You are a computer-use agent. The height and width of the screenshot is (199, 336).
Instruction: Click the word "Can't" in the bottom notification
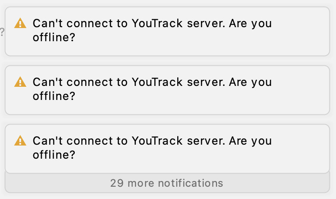[47, 141]
